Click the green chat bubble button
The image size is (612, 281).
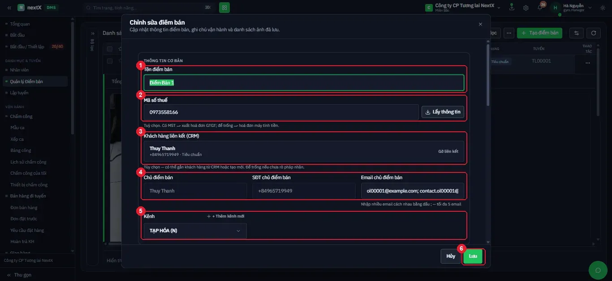tap(597, 270)
